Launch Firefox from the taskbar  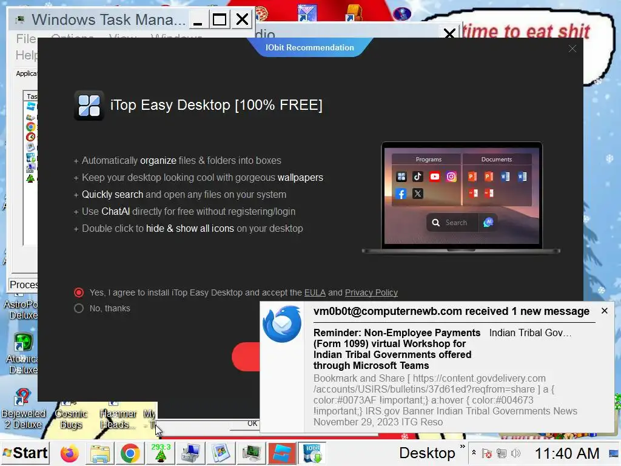[x=70, y=453]
